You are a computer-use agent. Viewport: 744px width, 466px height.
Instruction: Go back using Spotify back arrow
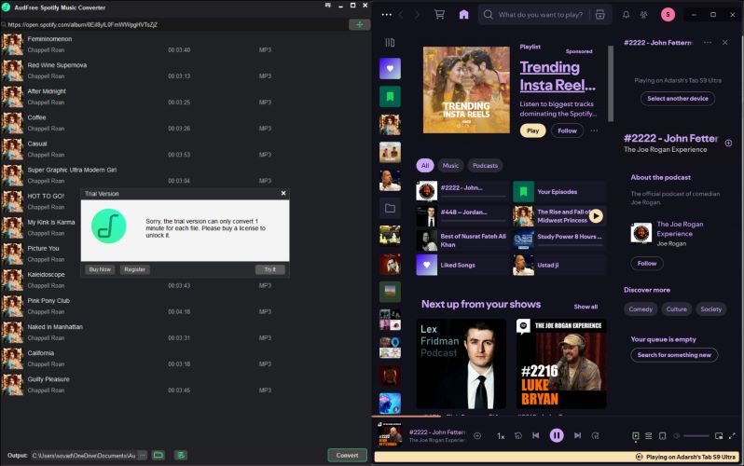point(401,15)
